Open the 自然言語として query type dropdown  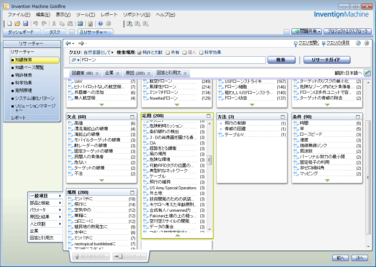click(x=99, y=52)
